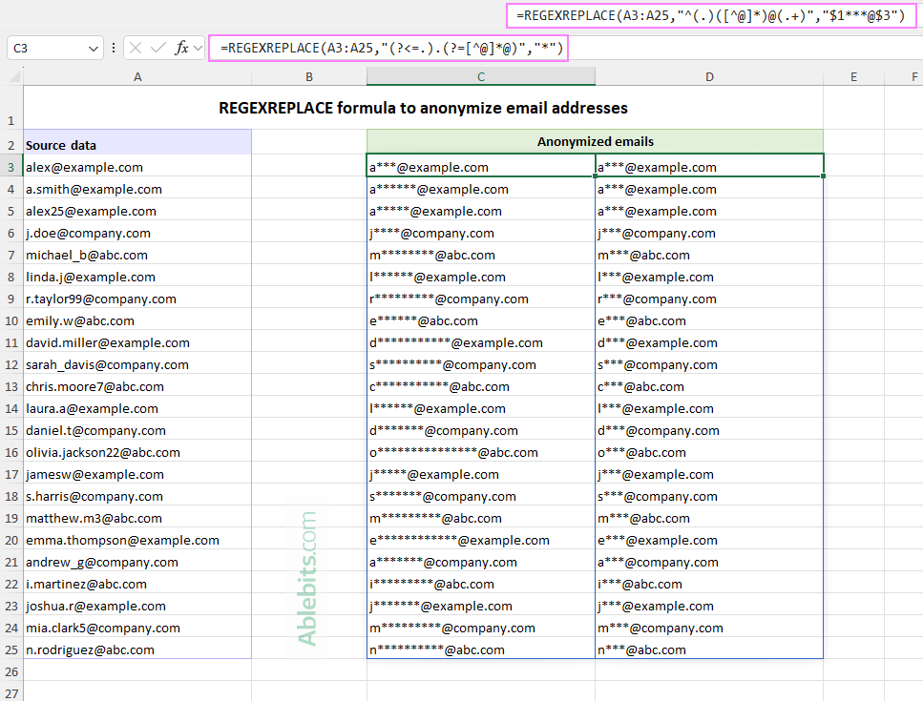Select row 10 header

pos(11,320)
